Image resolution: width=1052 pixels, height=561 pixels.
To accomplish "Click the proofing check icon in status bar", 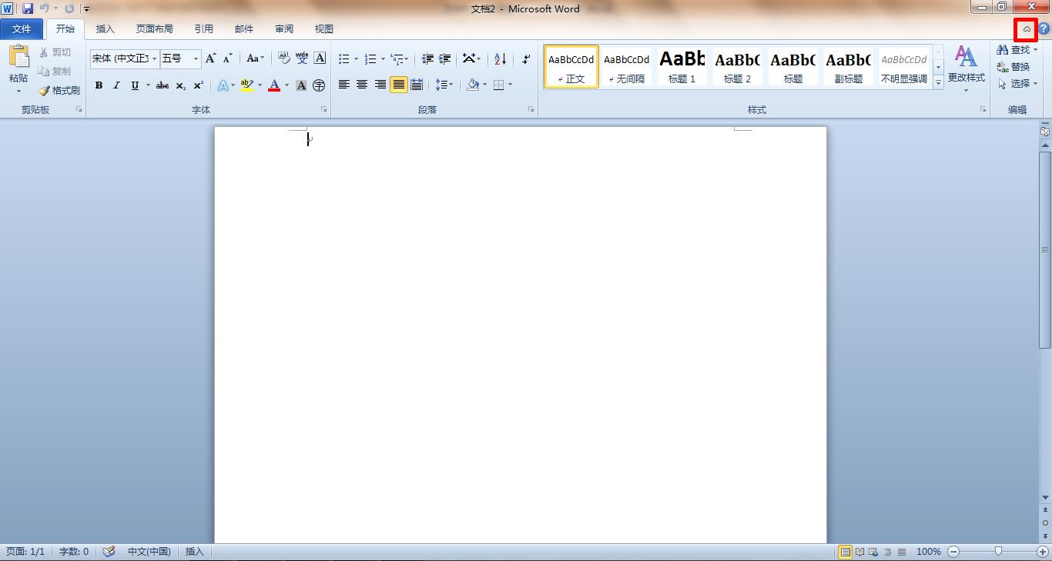I will click(109, 552).
